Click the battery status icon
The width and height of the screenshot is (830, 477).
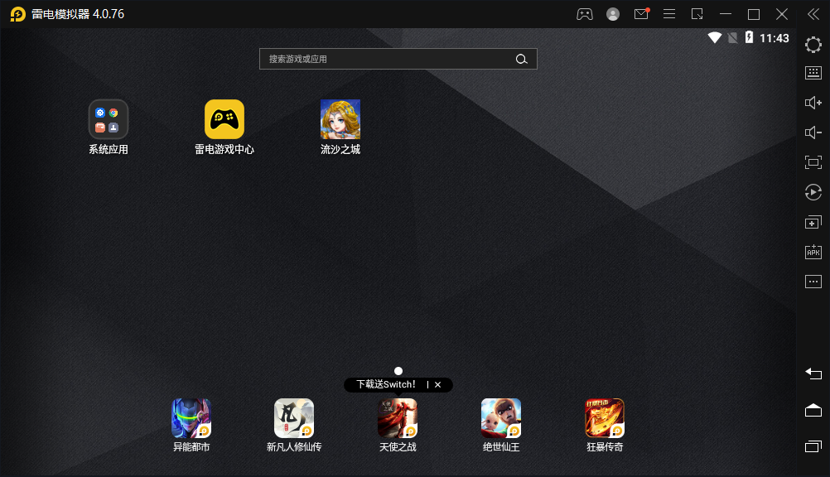[x=749, y=37]
